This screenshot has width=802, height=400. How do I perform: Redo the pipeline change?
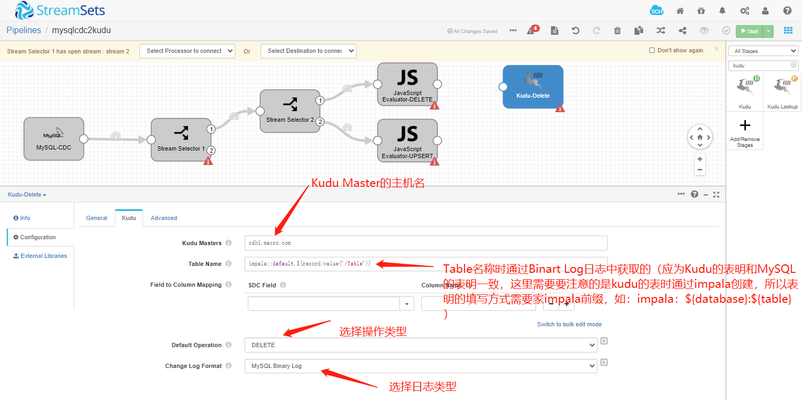(x=596, y=30)
